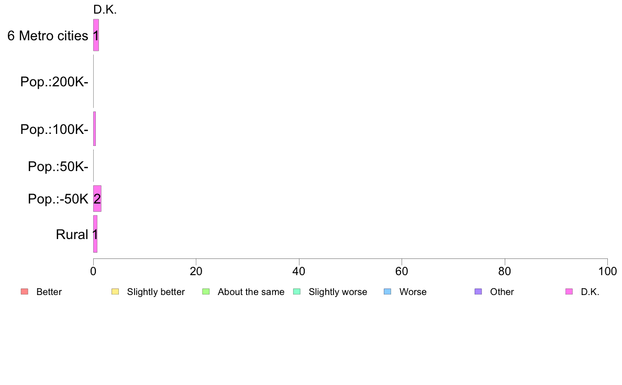Click the Rural row label

[x=72, y=234]
